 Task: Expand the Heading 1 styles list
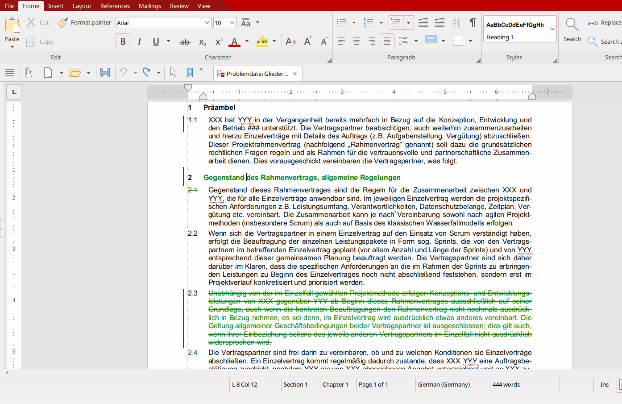click(552, 29)
